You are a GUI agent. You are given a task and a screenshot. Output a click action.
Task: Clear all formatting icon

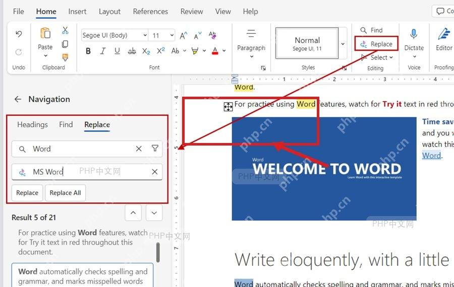click(x=212, y=35)
